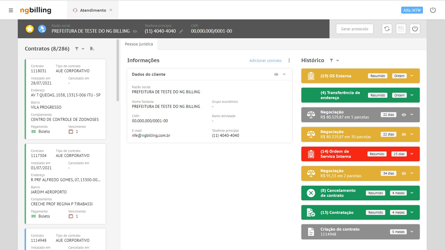Click the end attendance power button

click(415, 29)
